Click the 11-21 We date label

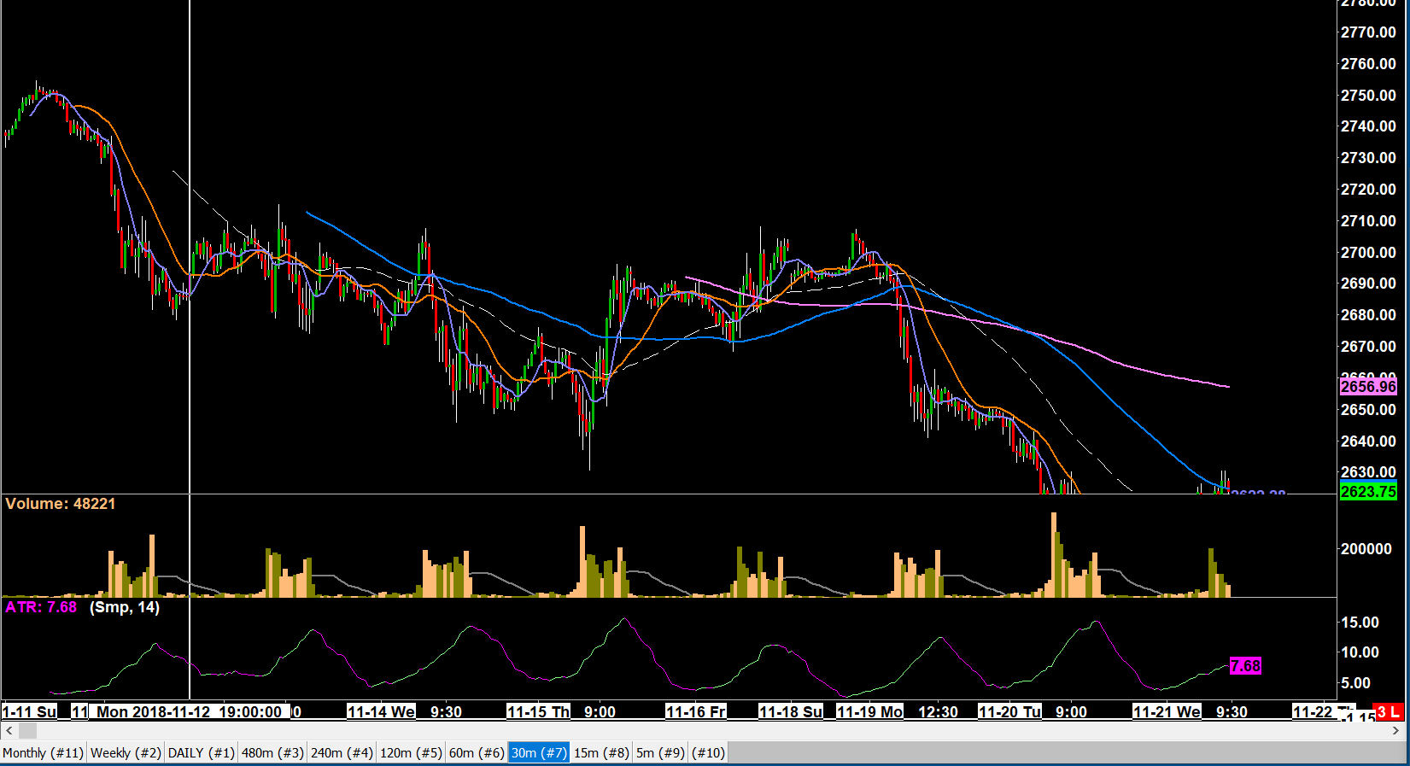(x=1167, y=711)
